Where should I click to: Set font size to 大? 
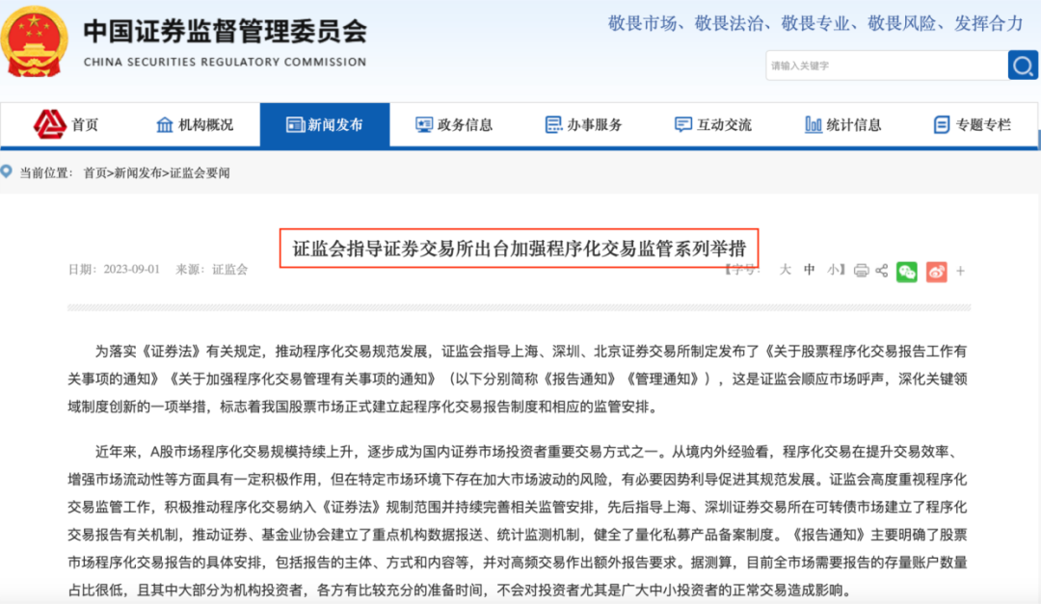[785, 270]
